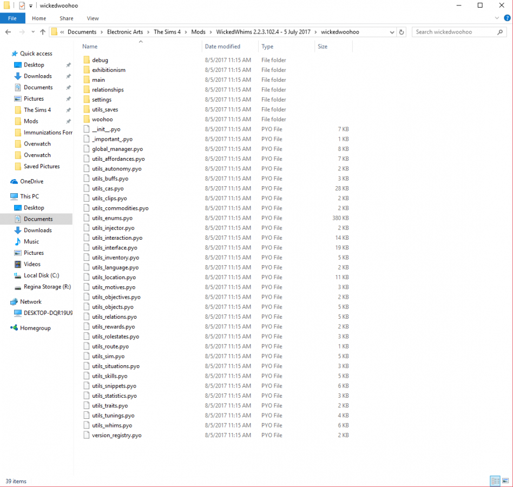Select OneDrive in the navigation pane
513x487 pixels.
pyautogui.click(x=31, y=181)
